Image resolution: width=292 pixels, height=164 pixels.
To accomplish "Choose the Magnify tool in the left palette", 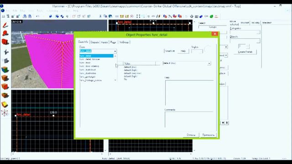I will point(5,33).
